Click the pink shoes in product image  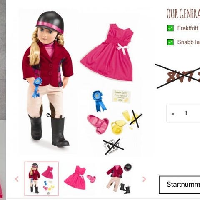pos(98,124)
